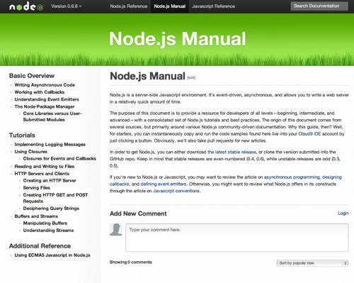Open Creating an HTTP Server
This screenshot has height=283, width=354.
[x=50, y=181]
